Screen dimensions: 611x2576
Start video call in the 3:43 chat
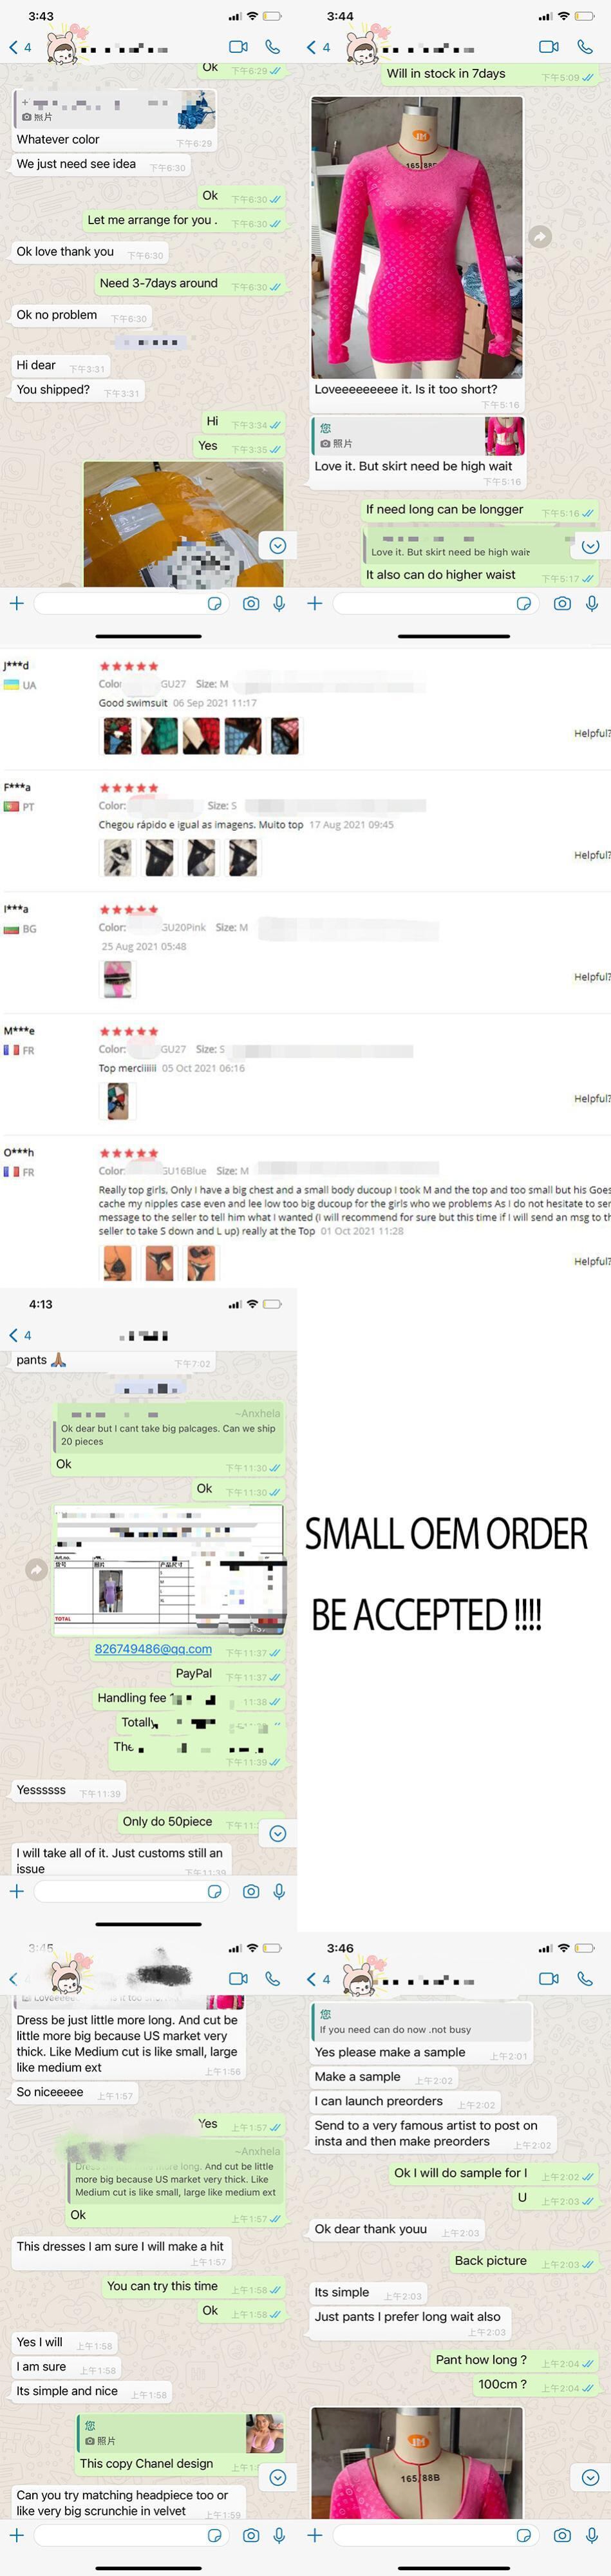click(238, 46)
